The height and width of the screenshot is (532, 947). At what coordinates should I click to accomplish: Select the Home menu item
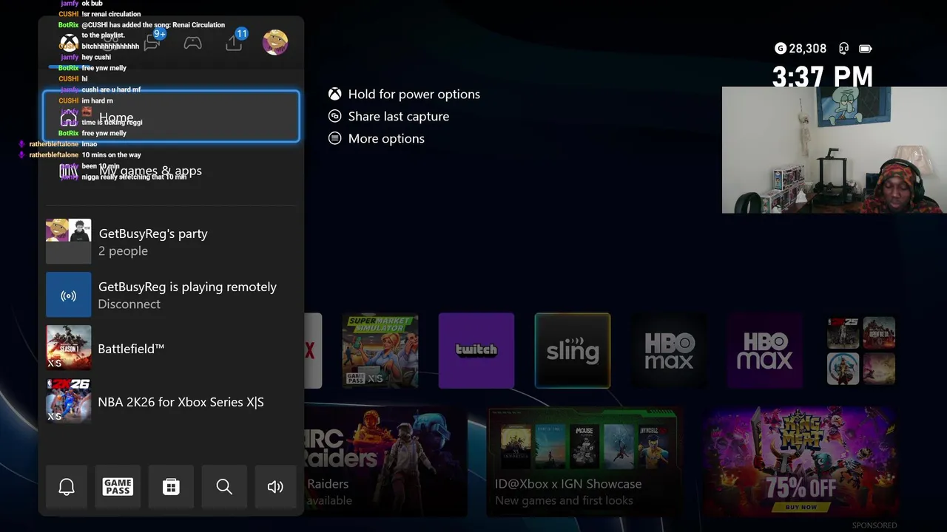pyautogui.click(x=171, y=117)
